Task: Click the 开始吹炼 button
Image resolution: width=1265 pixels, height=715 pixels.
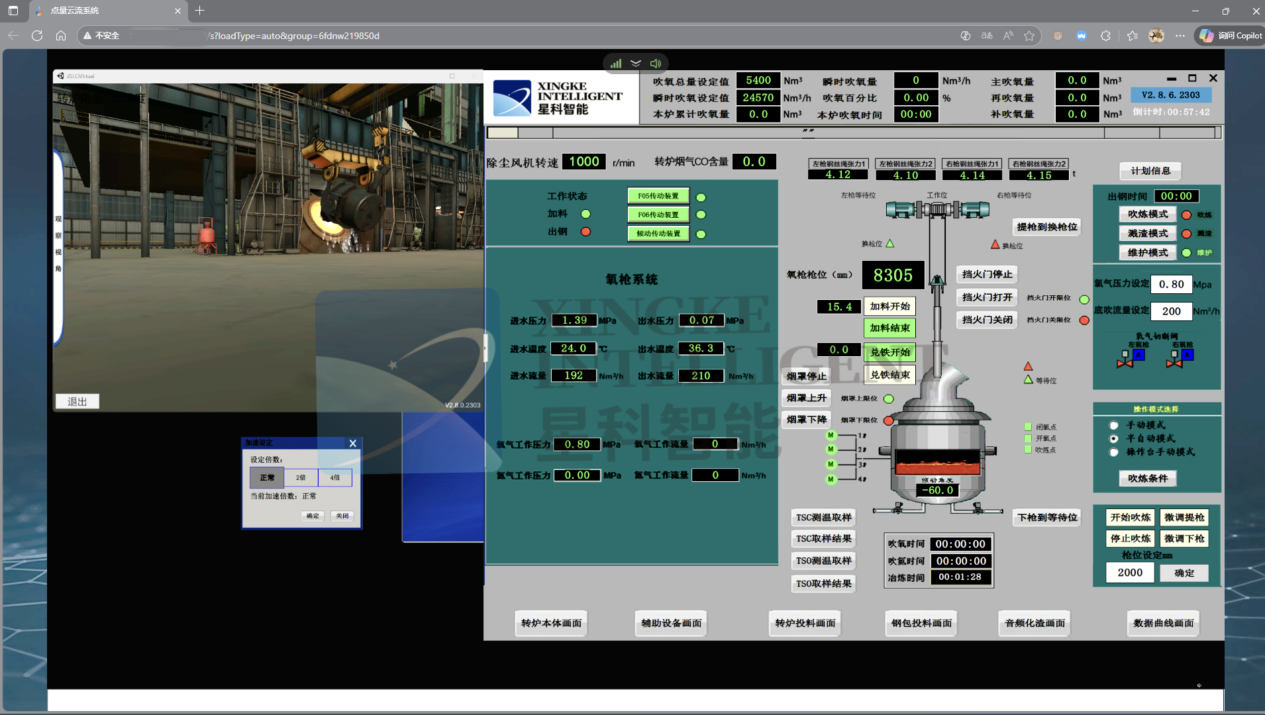Action: point(1131,518)
